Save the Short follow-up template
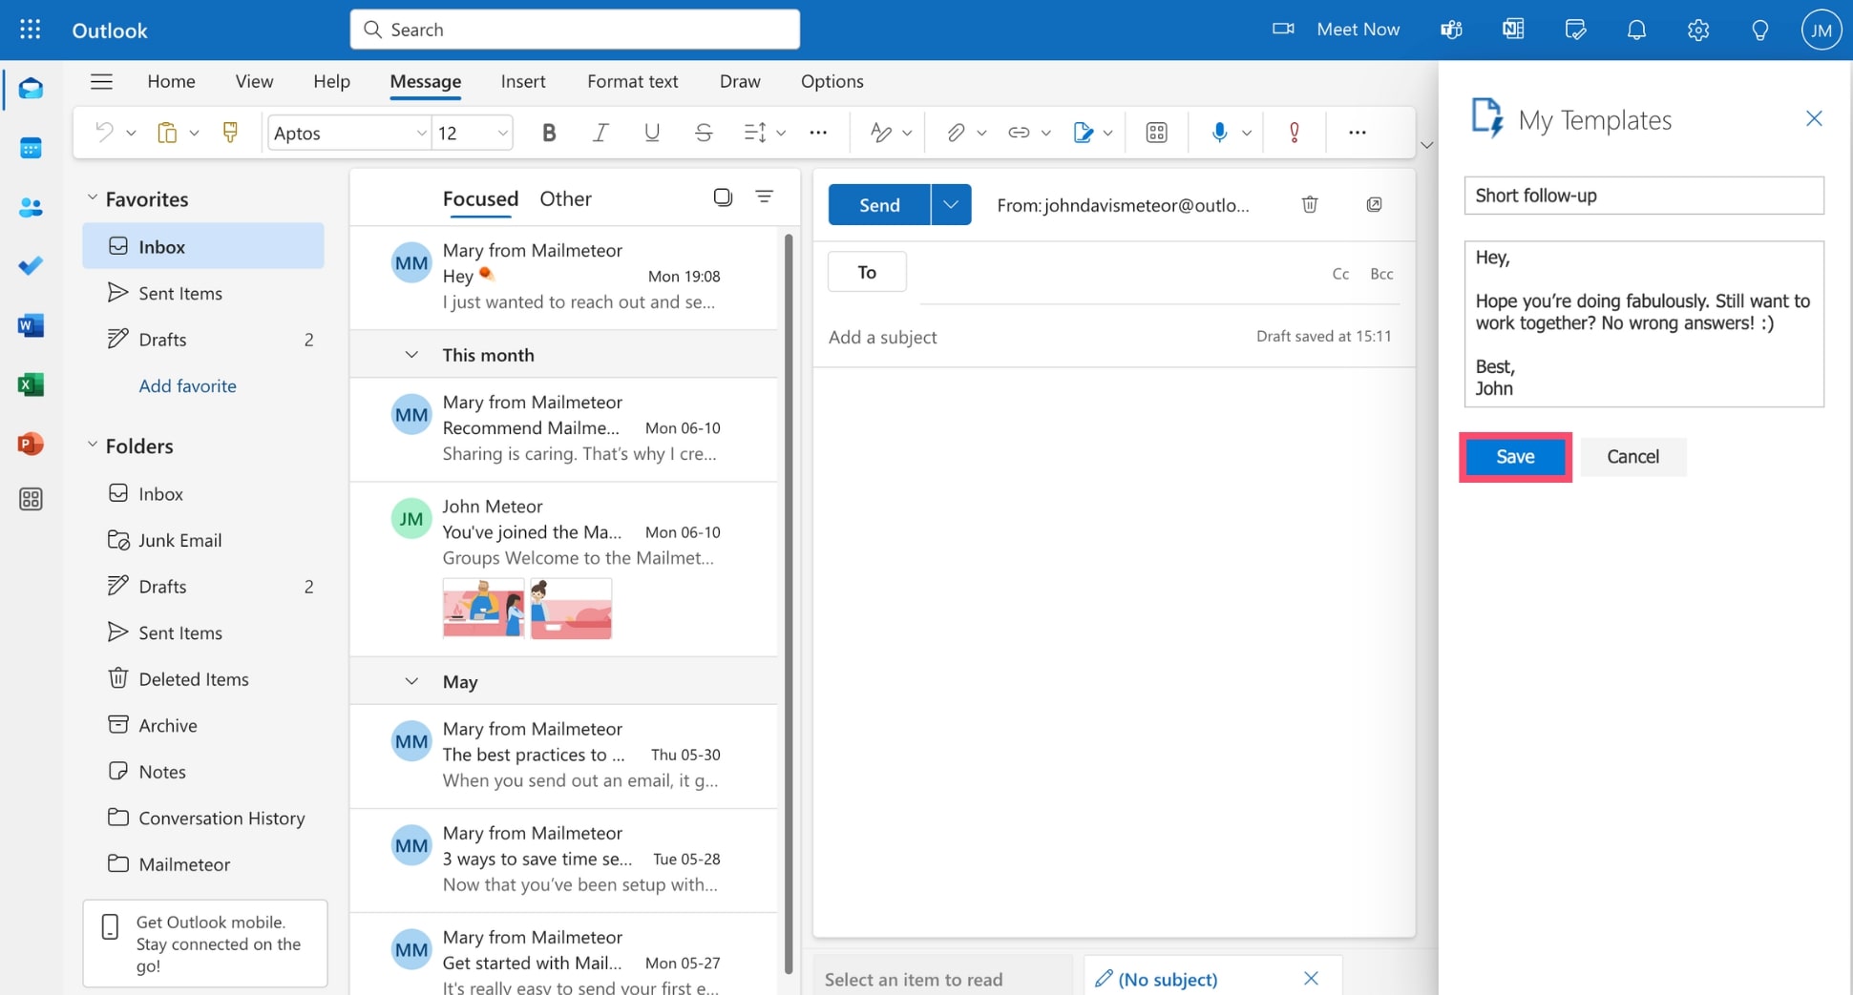Viewport: 1853px width, 995px height. coord(1514,457)
